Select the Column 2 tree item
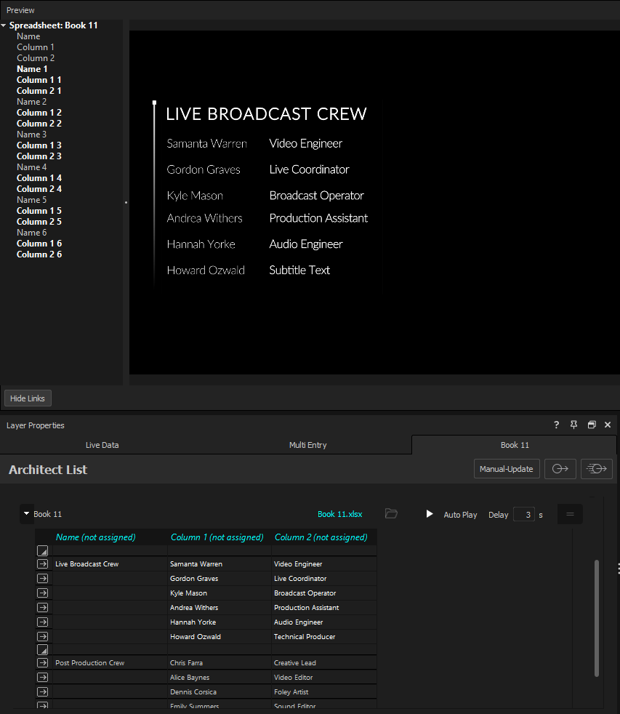 click(36, 58)
